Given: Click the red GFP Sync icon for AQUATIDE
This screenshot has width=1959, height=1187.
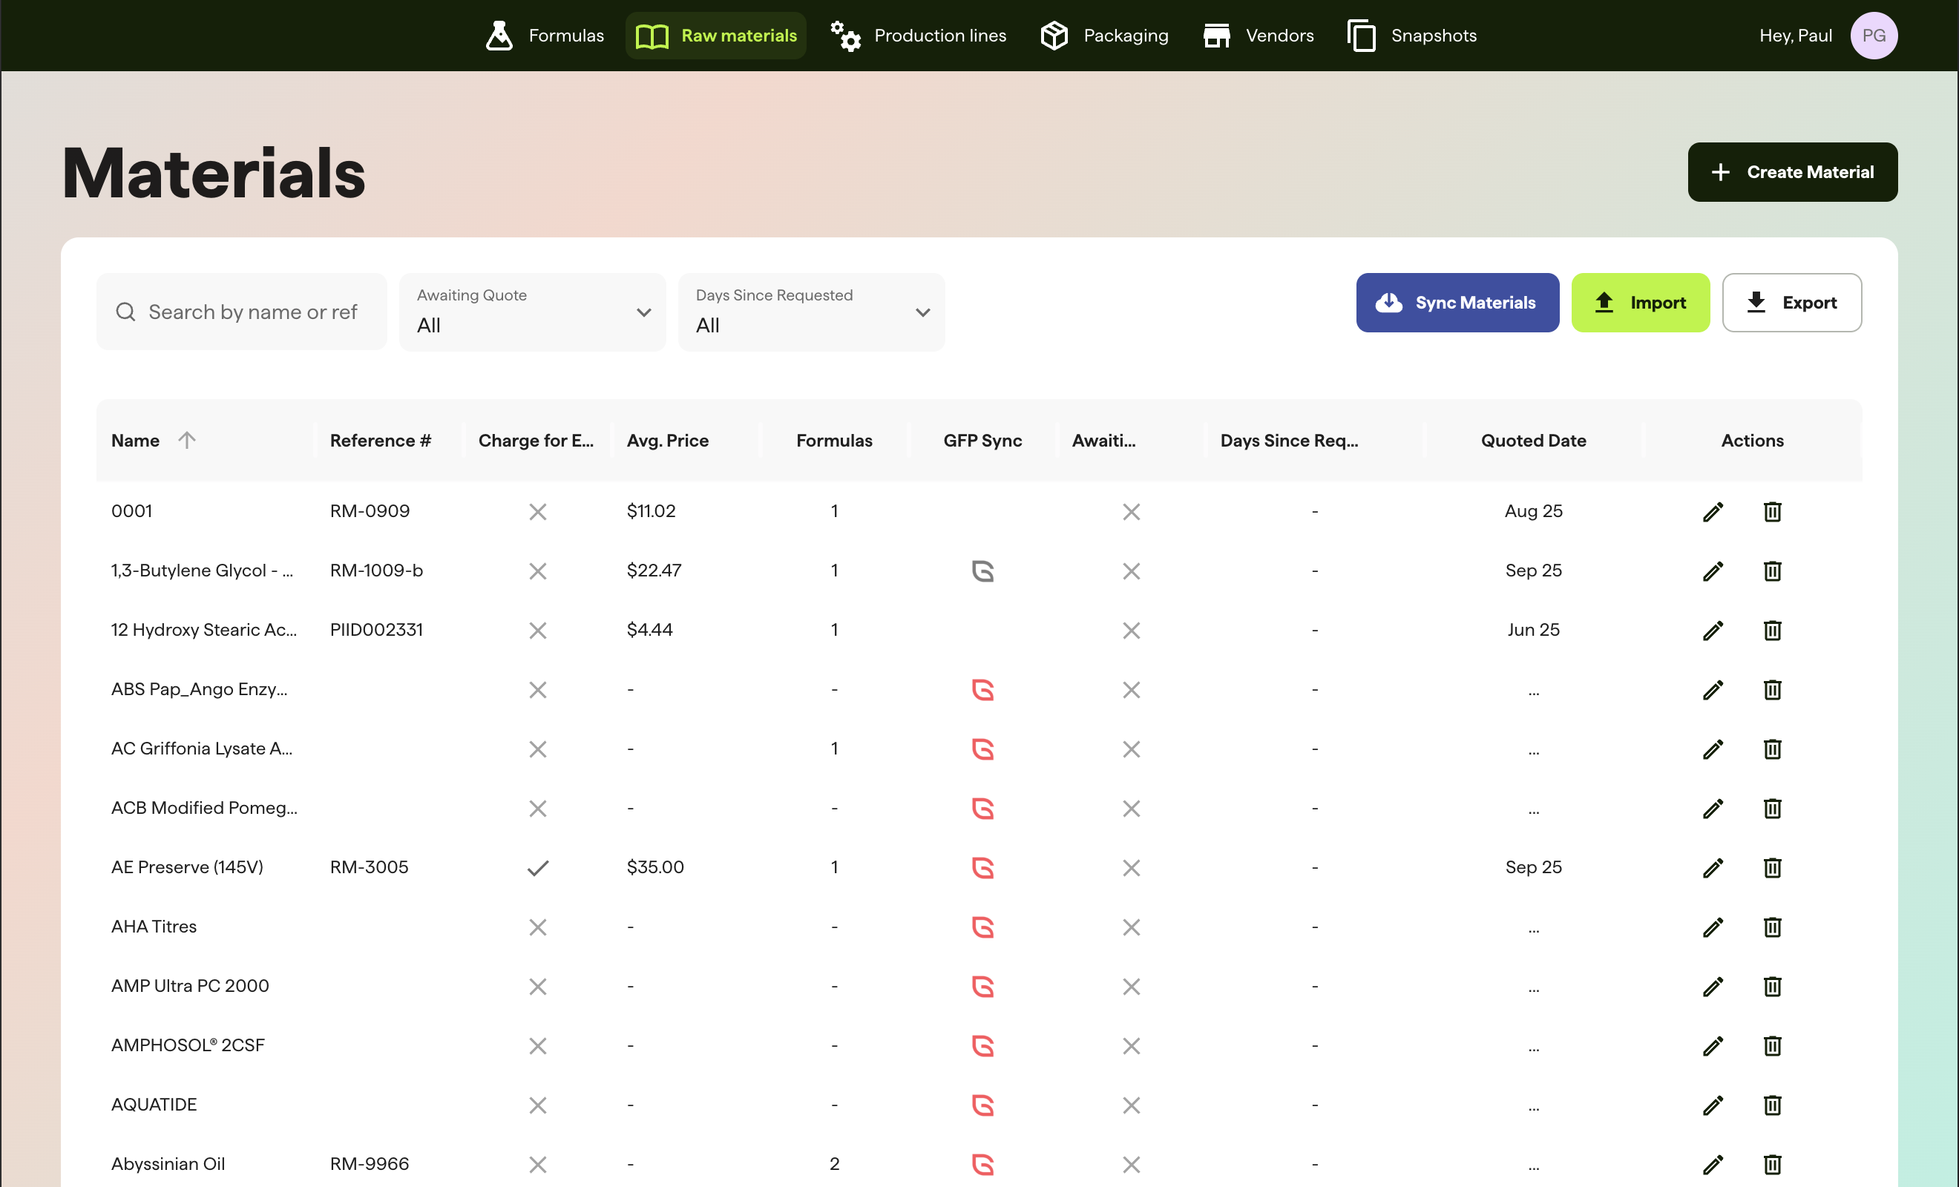Looking at the screenshot, I should (984, 1105).
